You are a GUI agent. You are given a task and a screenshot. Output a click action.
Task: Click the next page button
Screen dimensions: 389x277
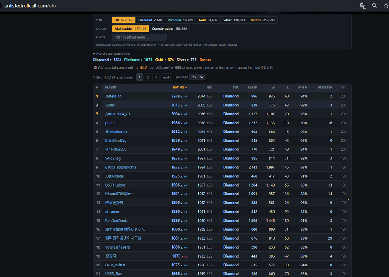pos(167,77)
